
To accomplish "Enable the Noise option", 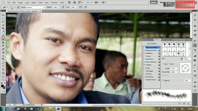I will pos(145,68).
